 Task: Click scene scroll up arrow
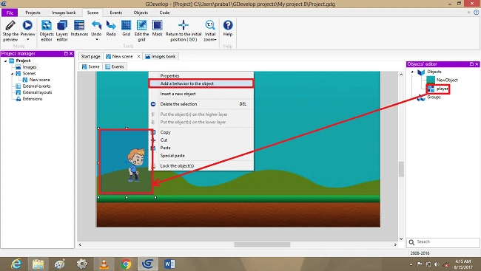[401, 75]
